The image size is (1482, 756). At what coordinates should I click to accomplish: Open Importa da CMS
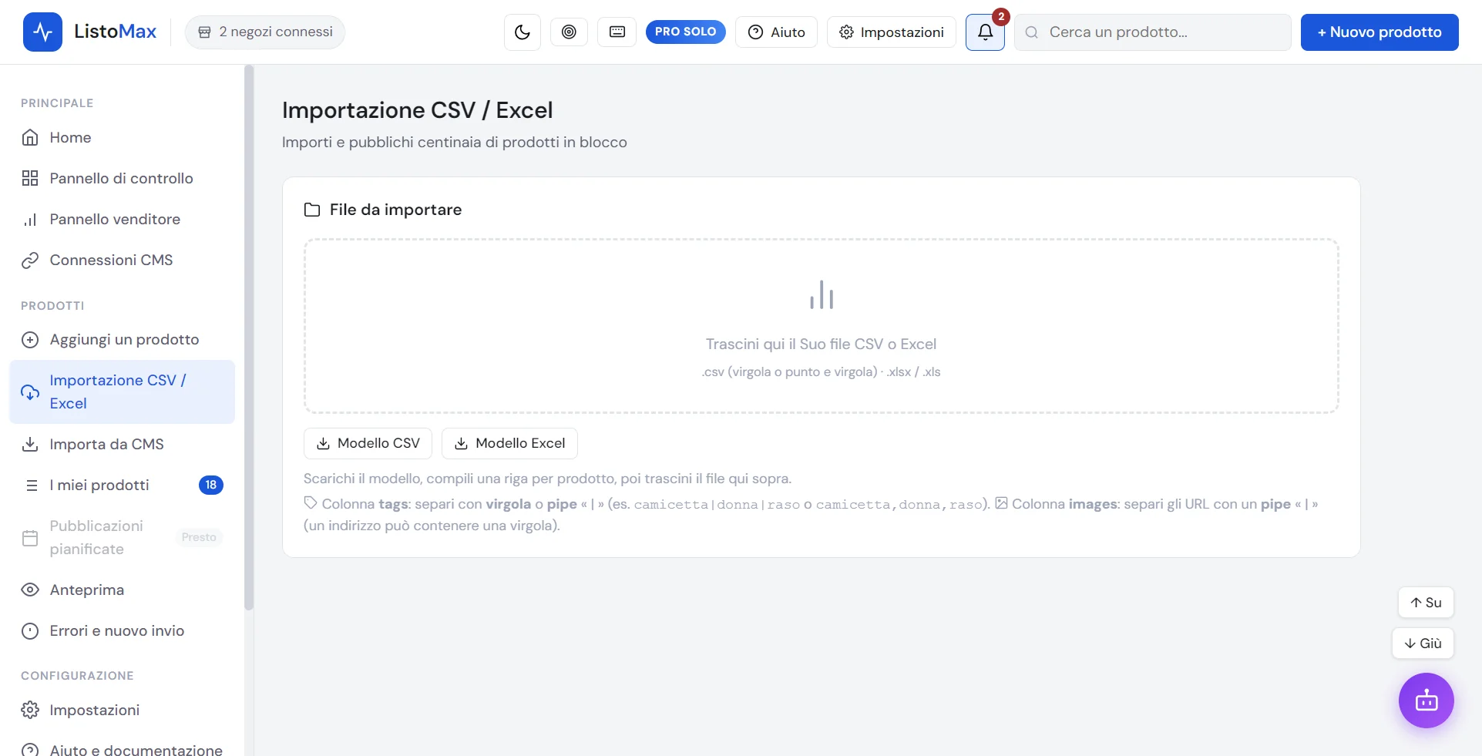[122, 444]
